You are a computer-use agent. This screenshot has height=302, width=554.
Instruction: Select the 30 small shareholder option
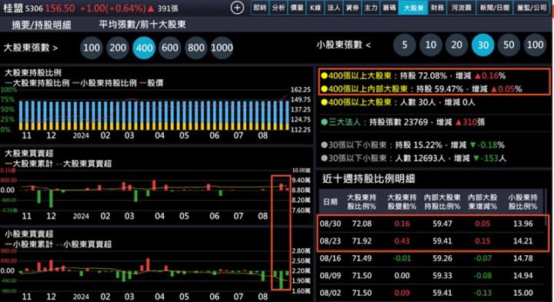pyautogui.click(x=483, y=45)
